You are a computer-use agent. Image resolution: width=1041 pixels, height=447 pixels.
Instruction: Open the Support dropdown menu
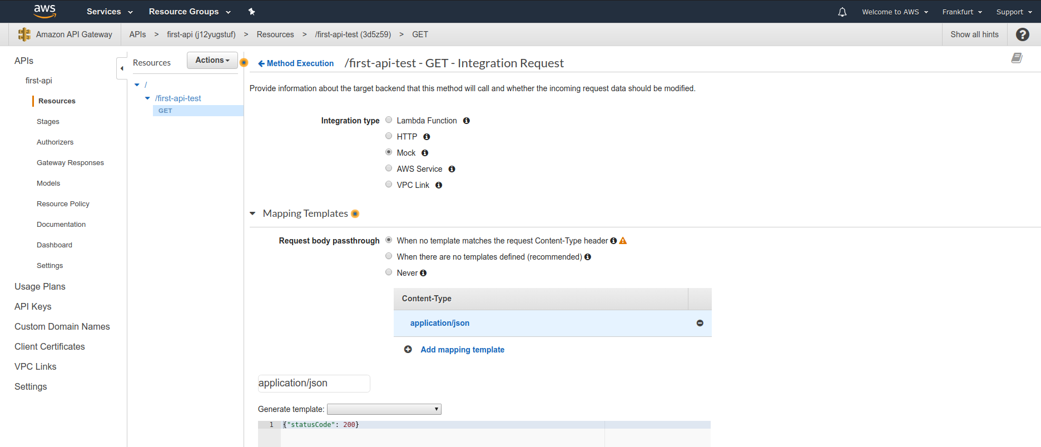click(1014, 12)
